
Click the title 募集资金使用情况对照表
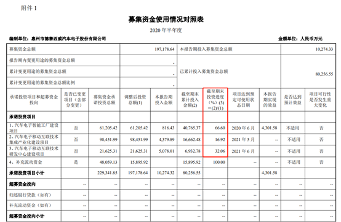pos(166,19)
